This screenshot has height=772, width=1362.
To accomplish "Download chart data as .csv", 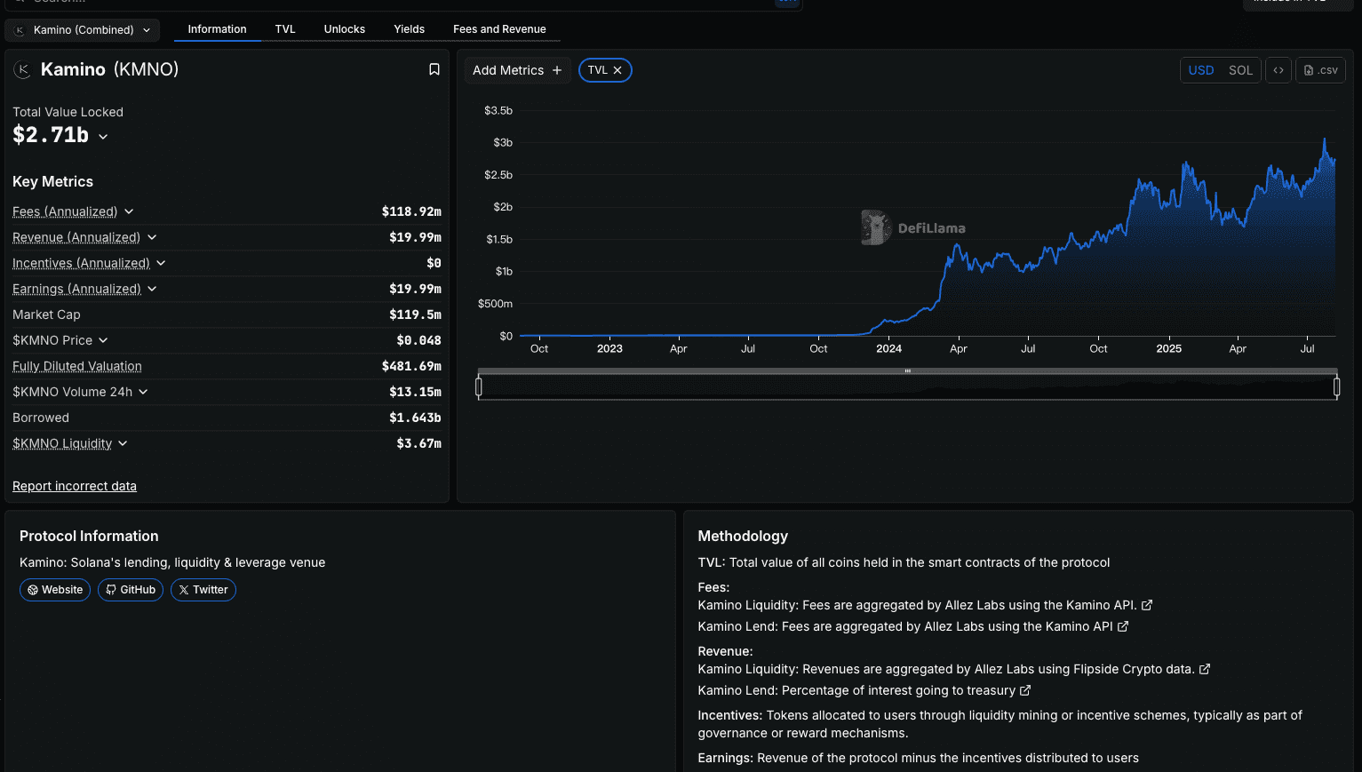I will point(1320,70).
